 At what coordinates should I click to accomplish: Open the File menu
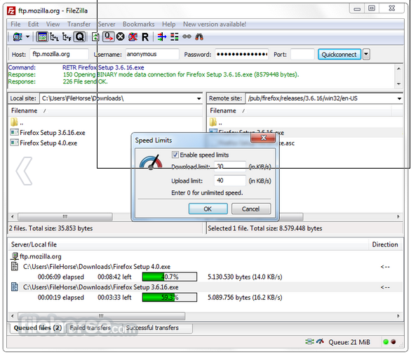(15, 25)
